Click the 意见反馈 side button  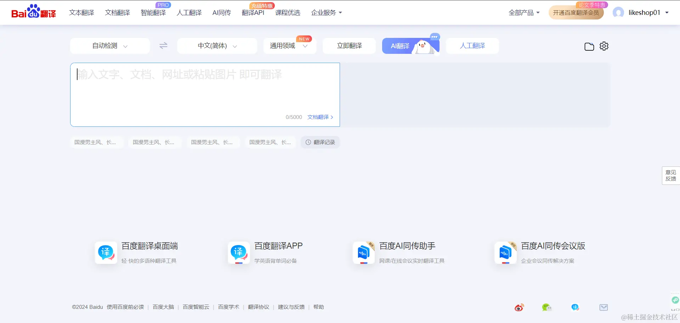(671, 175)
